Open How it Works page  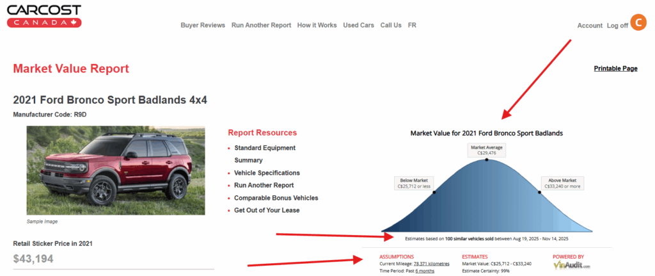coord(317,25)
